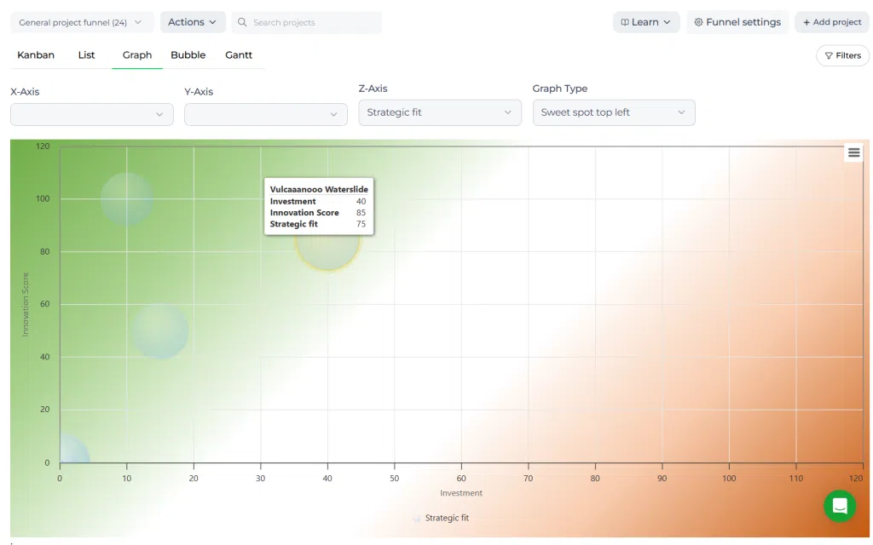873x545 pixels.
Task: Open the Gantt tab
Action: (x=239, y=55)
